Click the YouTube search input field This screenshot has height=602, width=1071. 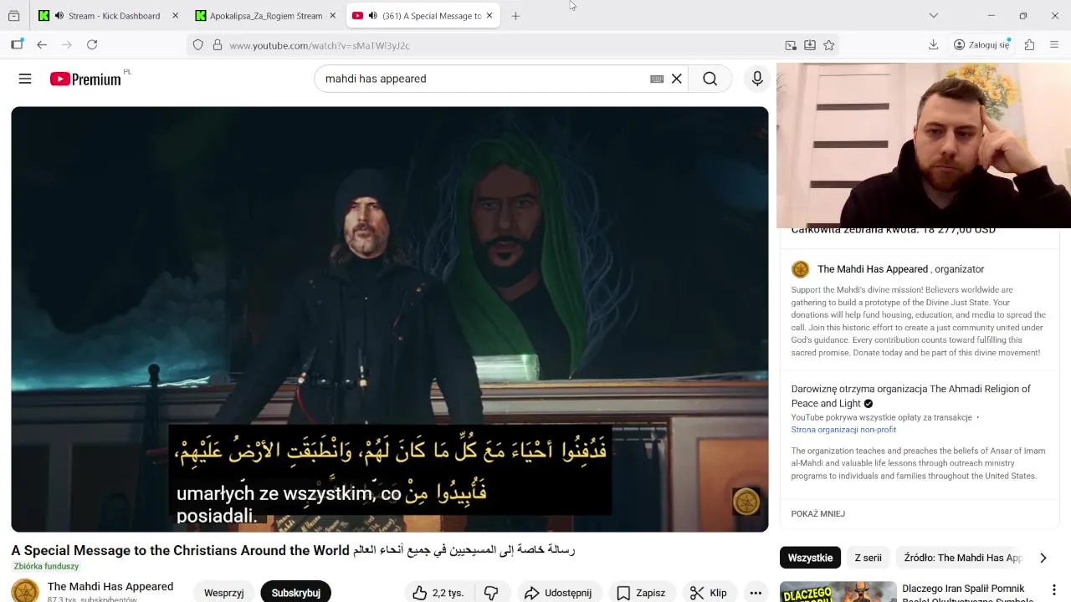[485, 79]
